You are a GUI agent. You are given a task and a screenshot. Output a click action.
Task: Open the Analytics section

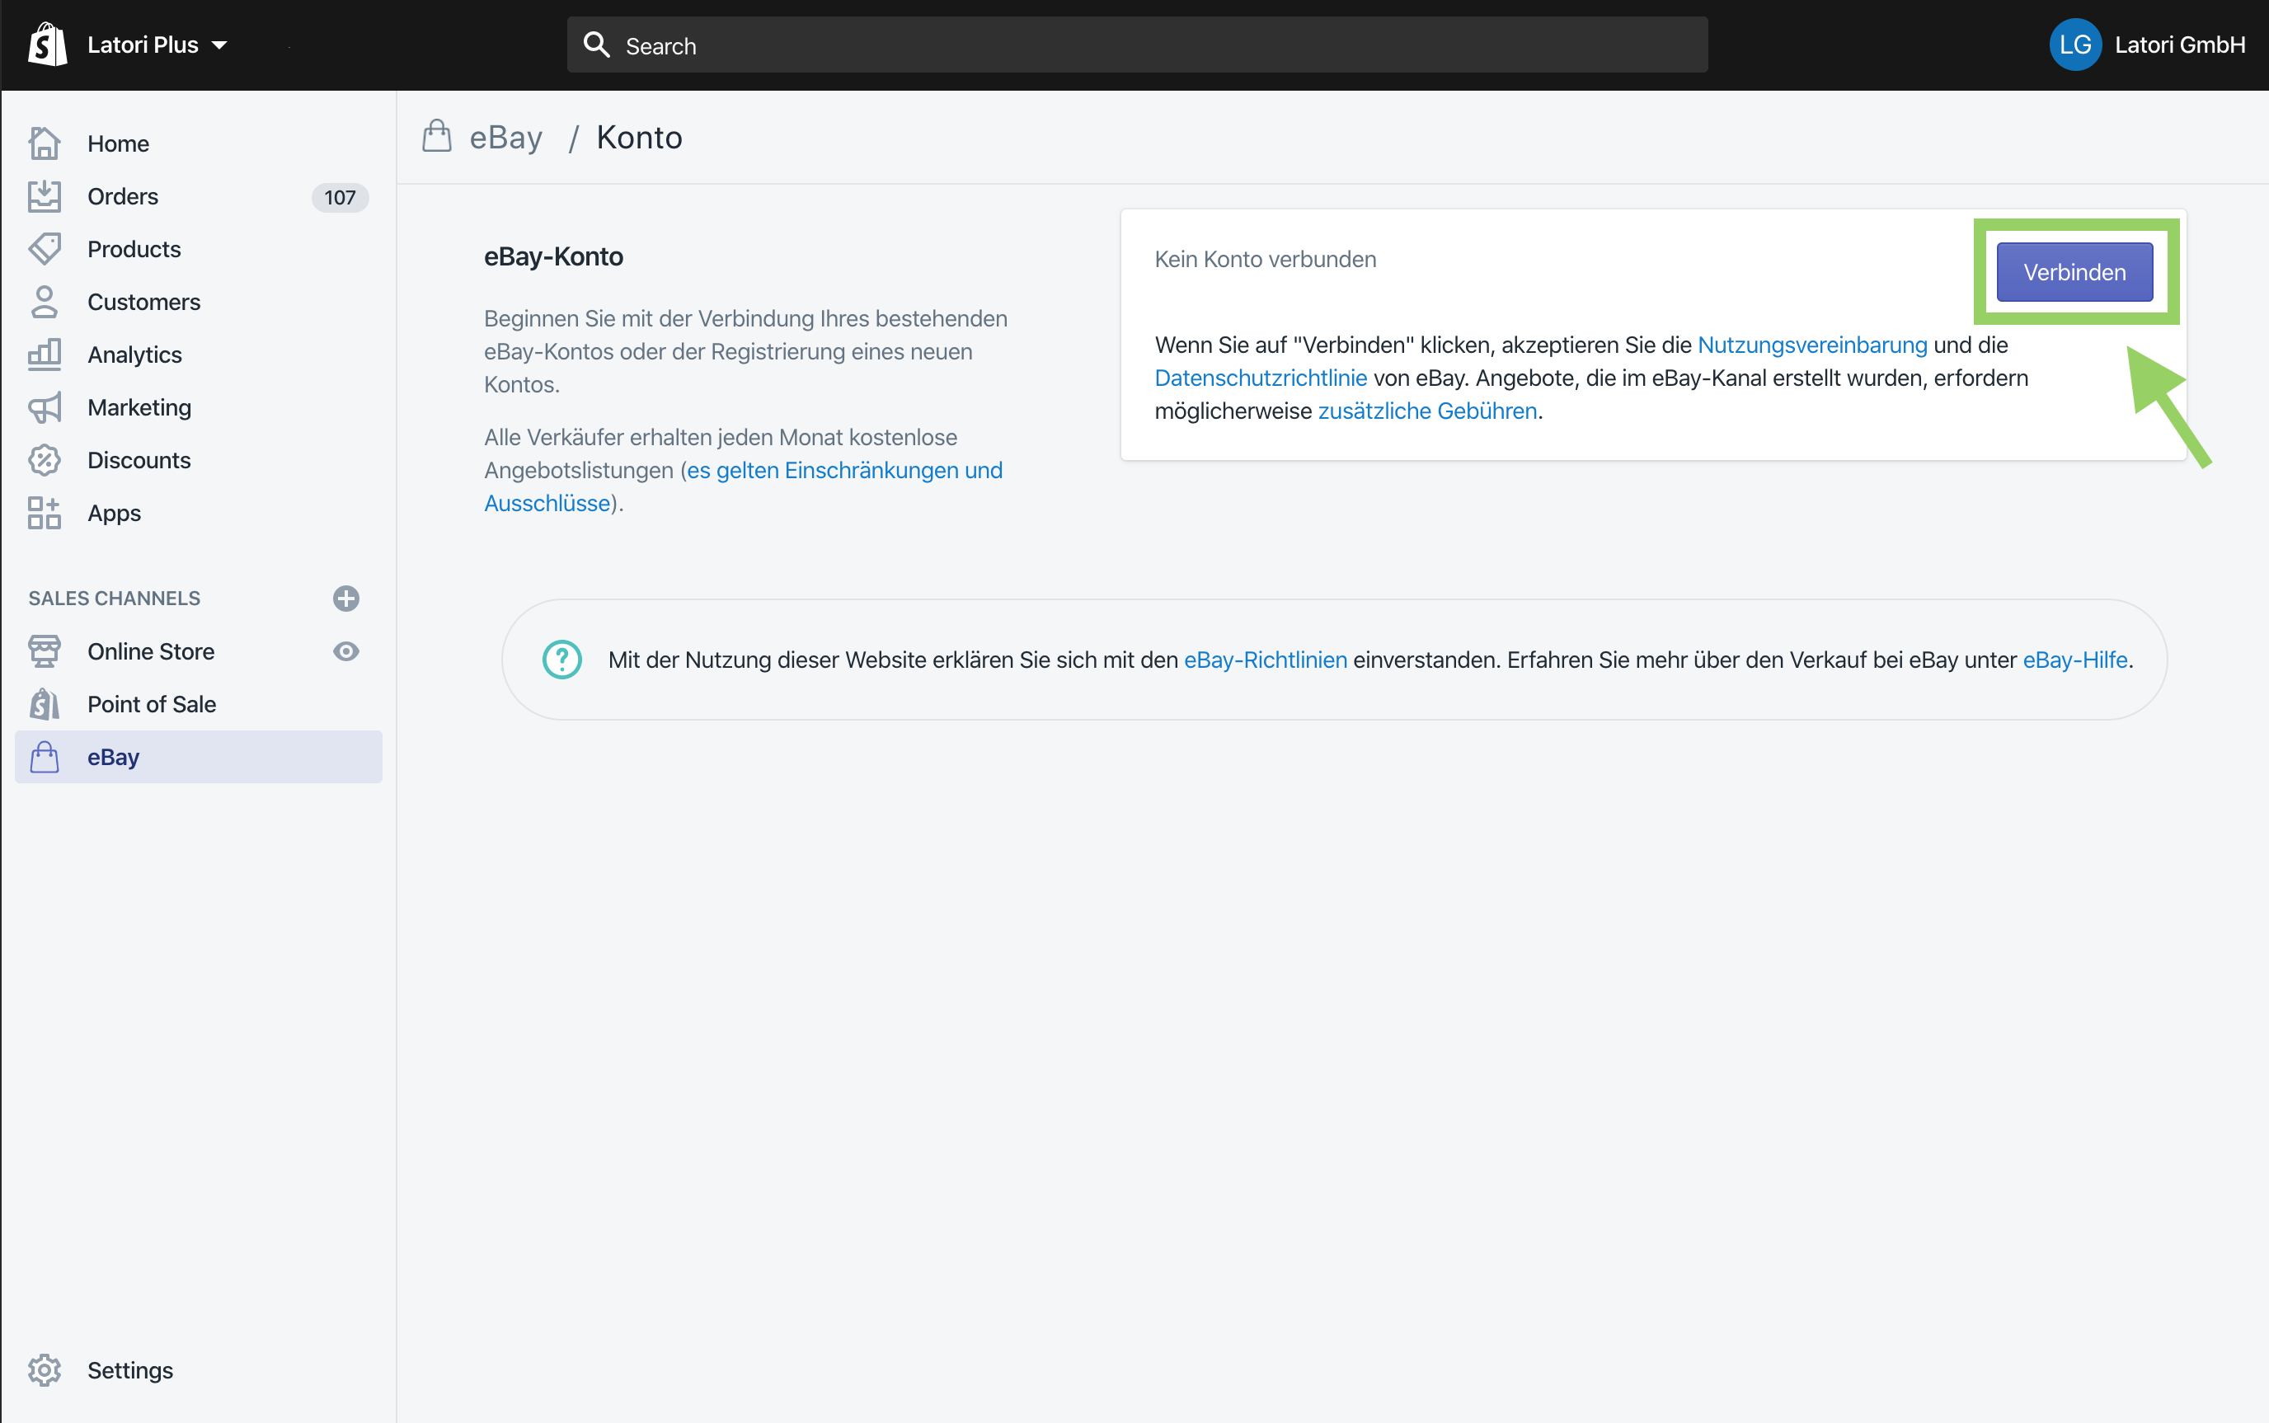[x=134, y=354]
